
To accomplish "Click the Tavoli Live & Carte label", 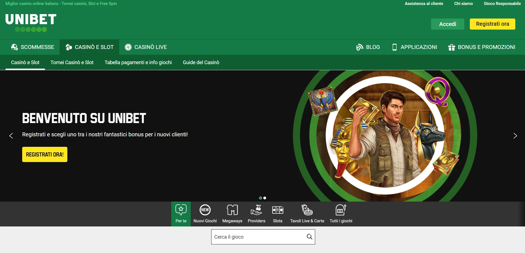I will (x=307, y=221).
